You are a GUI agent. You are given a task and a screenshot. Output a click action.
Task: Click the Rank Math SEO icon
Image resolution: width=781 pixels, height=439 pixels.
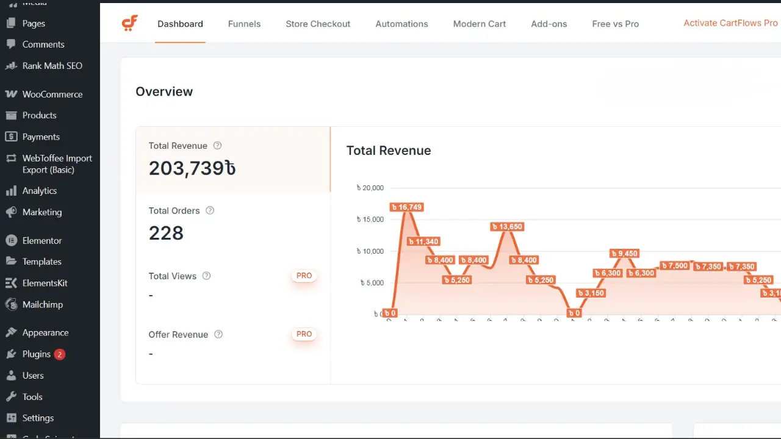[11, 66]
